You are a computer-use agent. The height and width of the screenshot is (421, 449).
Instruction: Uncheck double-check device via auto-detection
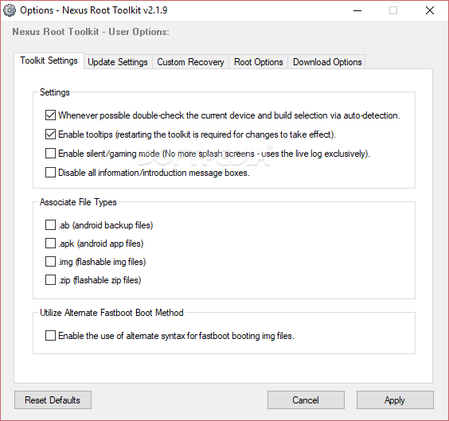50,115
